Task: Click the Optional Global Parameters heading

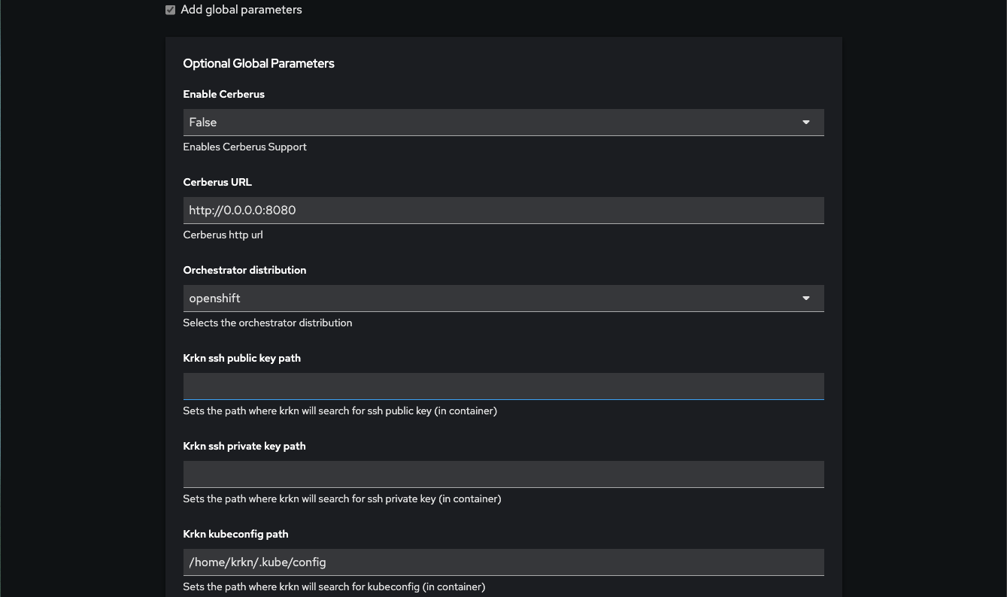Action: (259, 64)
